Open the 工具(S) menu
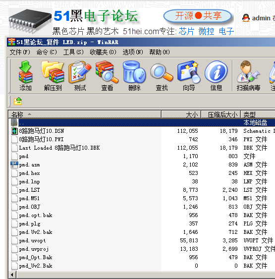Viewport: 275px width, 279px height. [73, 52]
